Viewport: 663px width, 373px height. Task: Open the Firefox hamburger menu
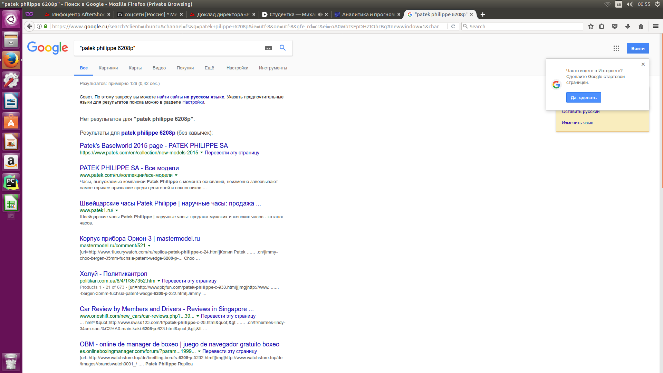tap(655, 26)
